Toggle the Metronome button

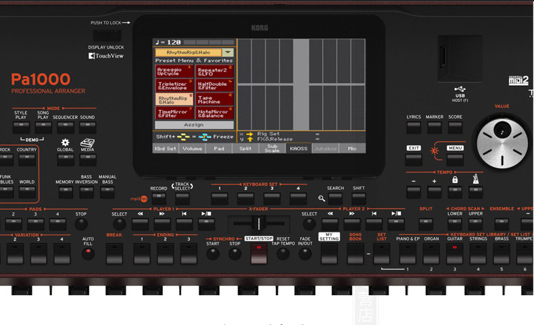point(476,193)
